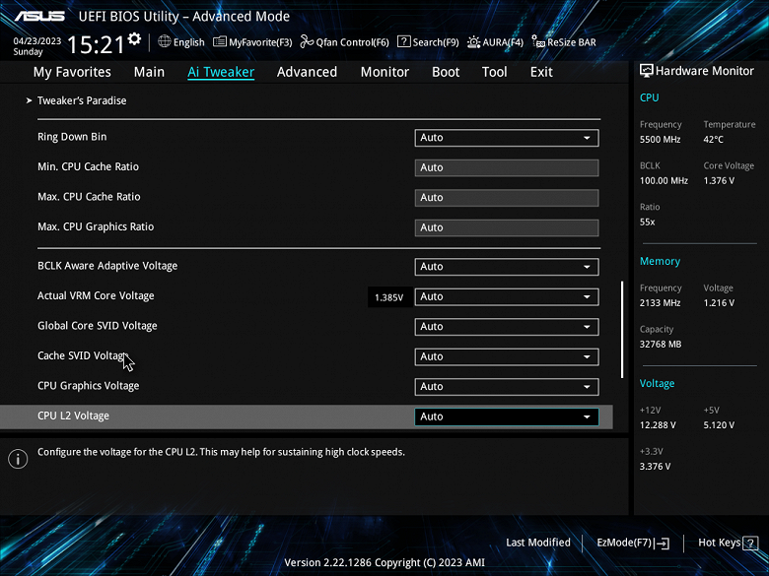Viewport: 769px width, 576px height.
Task: Open the MyFavorite list icon
Action: (x=219, y=42)
